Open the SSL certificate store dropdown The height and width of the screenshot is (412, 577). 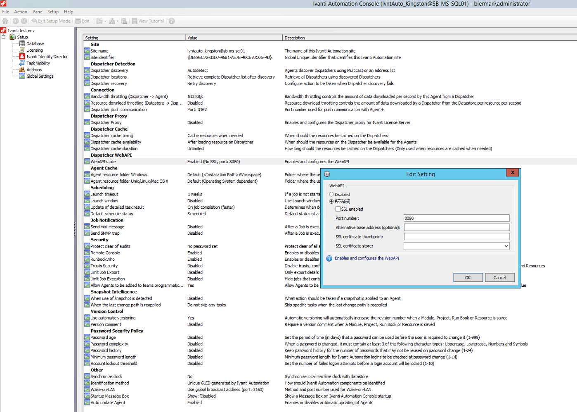click(x=506, y=246)
